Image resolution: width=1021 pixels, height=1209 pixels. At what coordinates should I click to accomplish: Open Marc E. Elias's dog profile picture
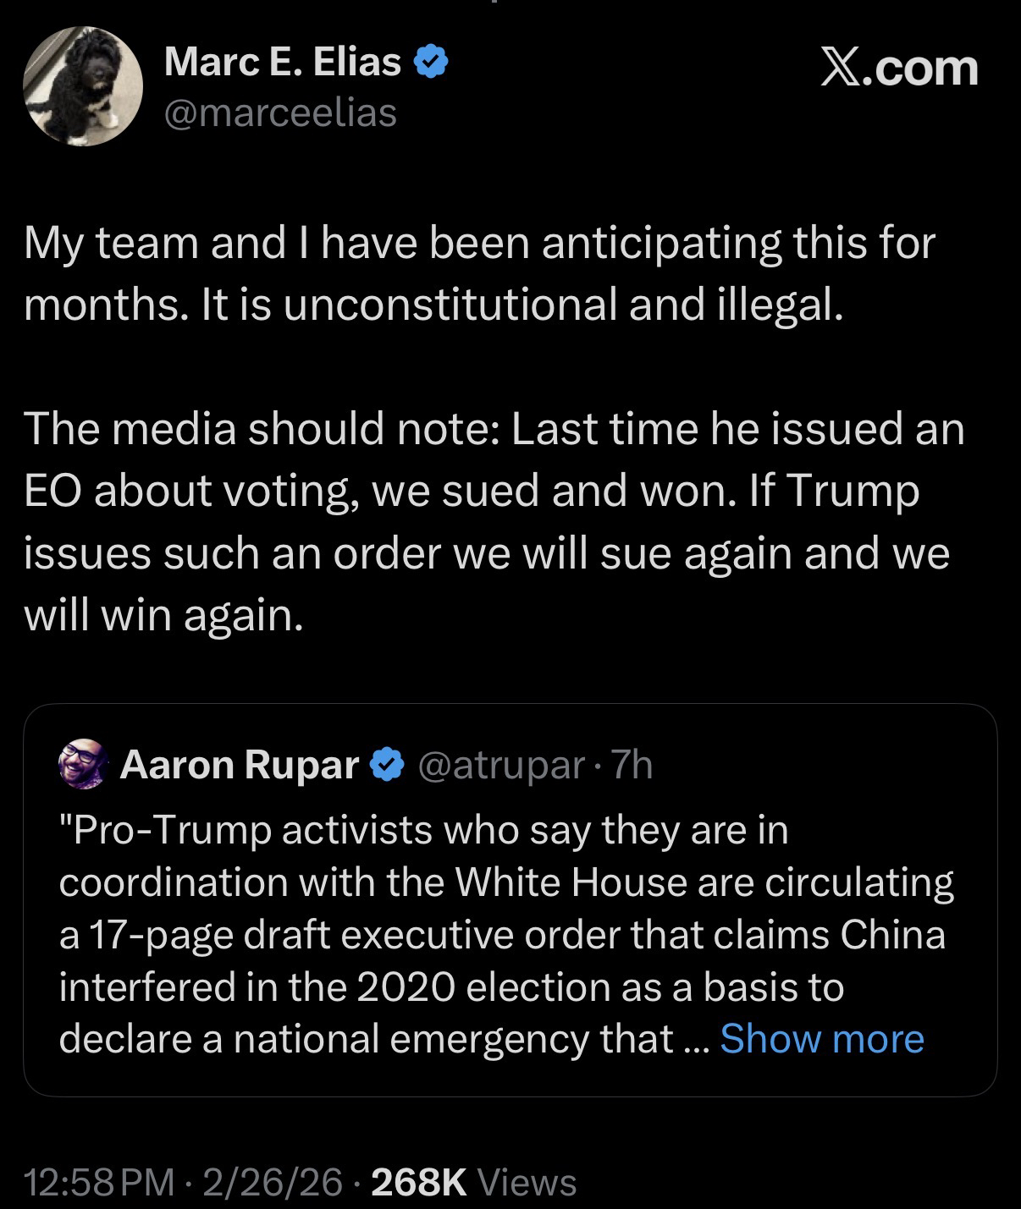coord(82,85)
